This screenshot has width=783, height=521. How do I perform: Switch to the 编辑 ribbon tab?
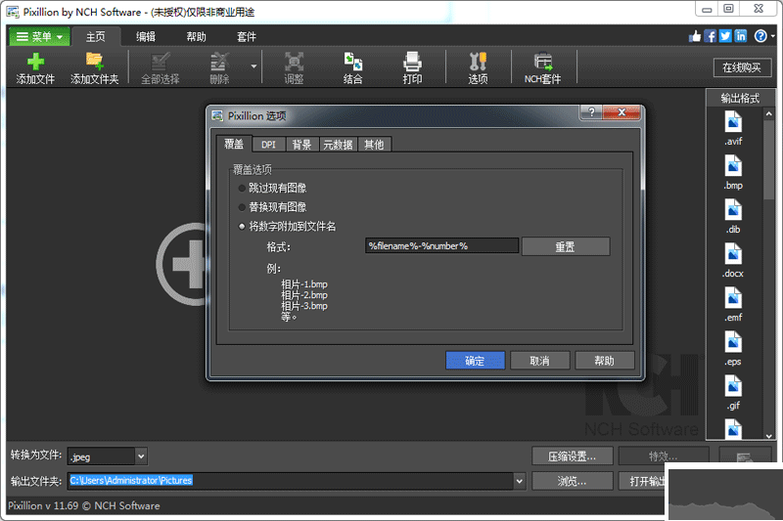146,36
